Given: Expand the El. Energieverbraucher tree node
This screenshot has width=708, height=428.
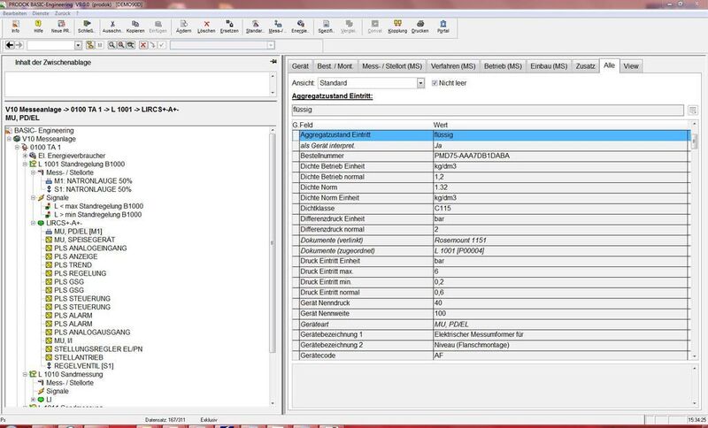Looking at the screenshot, I should [24, 156].
